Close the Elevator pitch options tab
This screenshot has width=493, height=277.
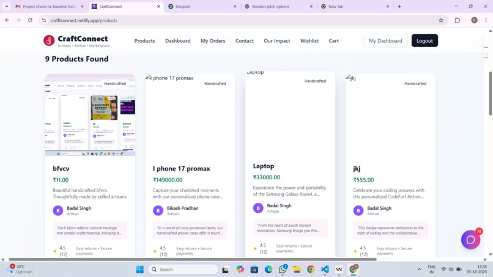[311, 6]
